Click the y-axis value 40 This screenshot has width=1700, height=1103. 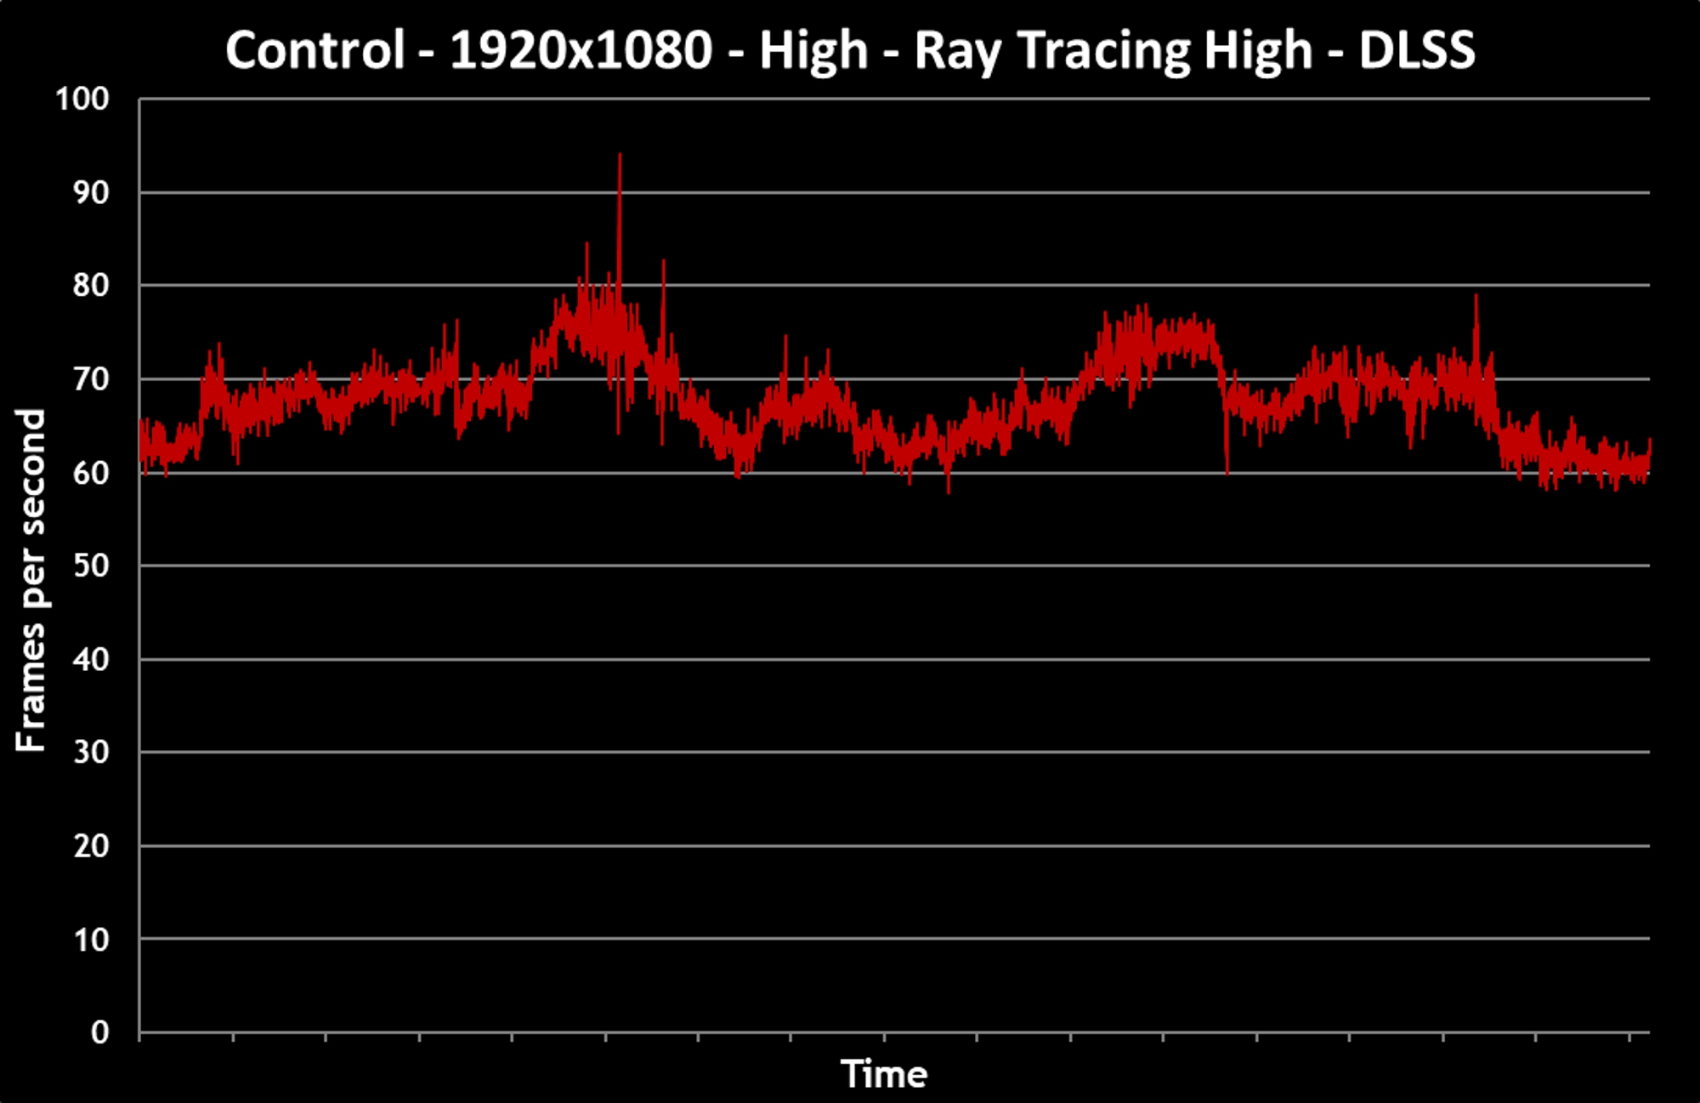[x=91, y=659]
